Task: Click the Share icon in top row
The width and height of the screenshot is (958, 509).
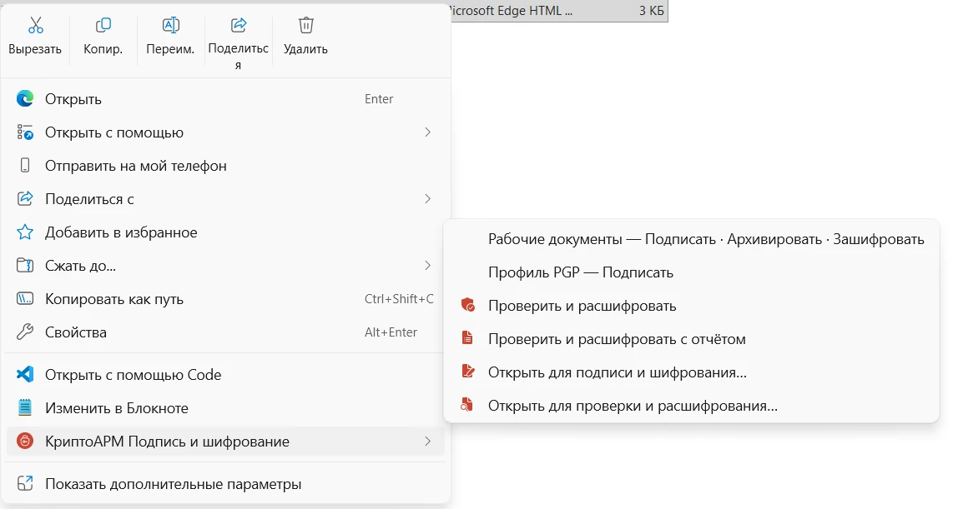Action: tap(239, 25)
